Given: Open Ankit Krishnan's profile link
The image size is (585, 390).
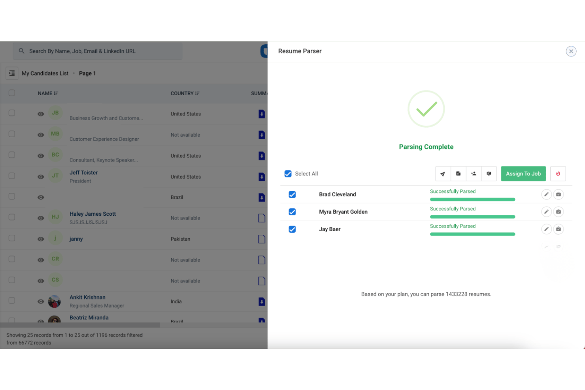Looking at the screenshot, I should pyautogui.click(x=87, y=297).
